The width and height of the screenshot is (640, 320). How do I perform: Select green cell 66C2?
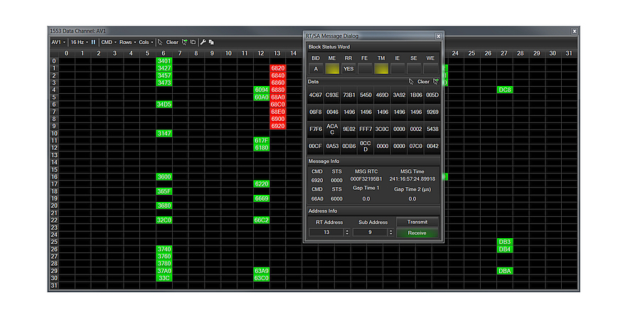tap(261, 220)
